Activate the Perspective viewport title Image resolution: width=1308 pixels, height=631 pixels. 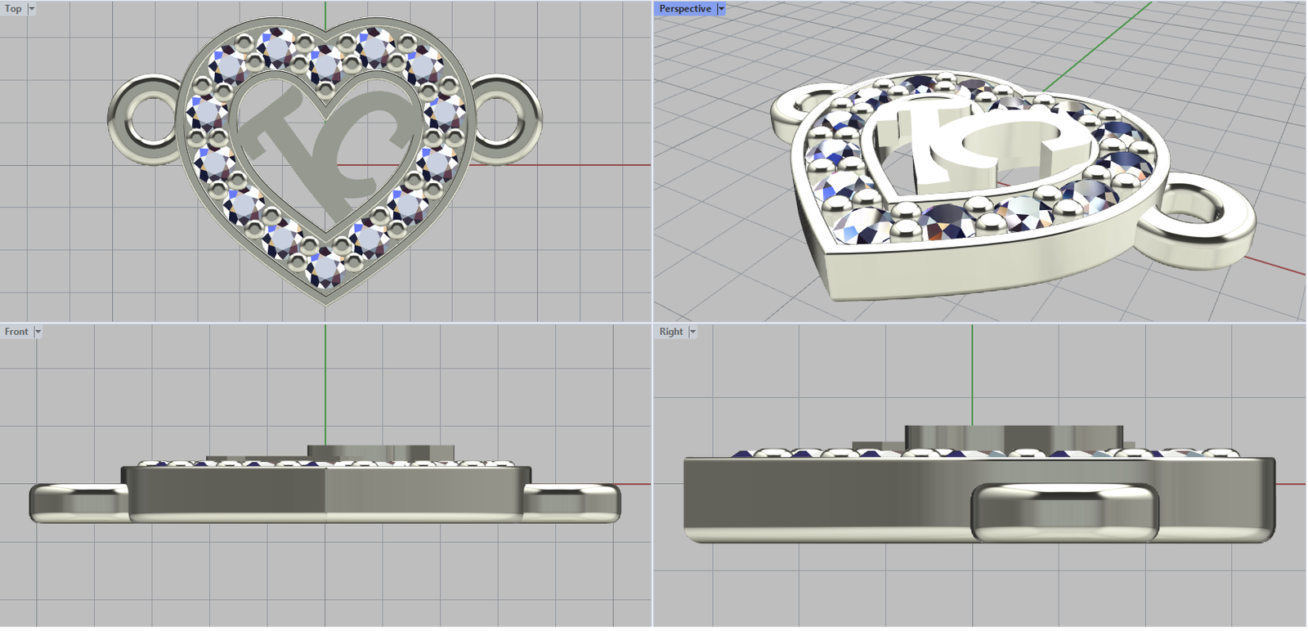pos(684,9)
